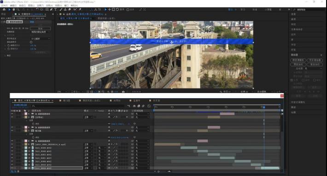Click the Stabilize Motion button in Tracker
Viewport: 327px width, 176px height.
(x=315, y=64)
